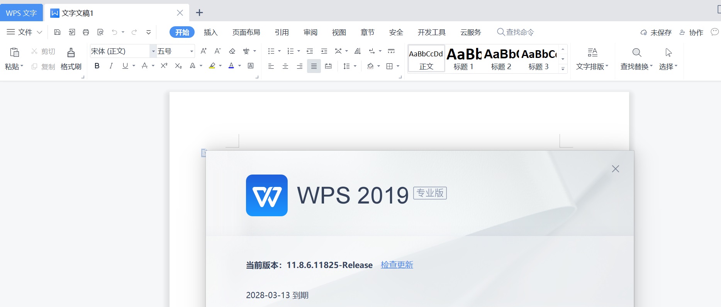Click the Find and Replace magnifier icon
The image size is (721, 307).
click(x=637, y=52)
